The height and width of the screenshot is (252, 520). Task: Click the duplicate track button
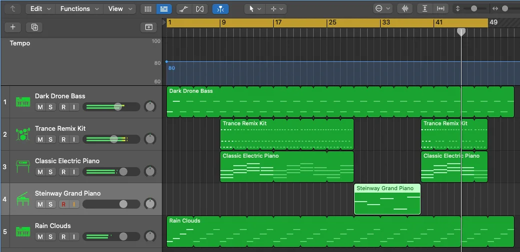[34, 27]
